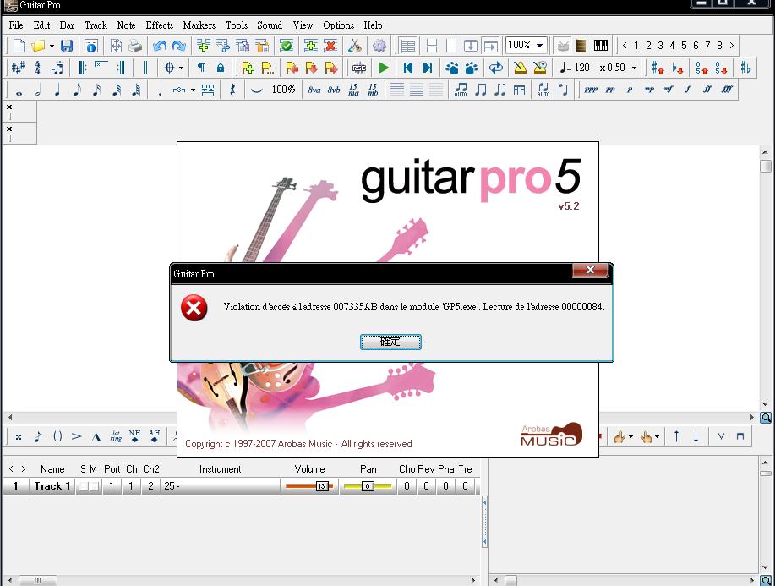Image resolution: width=775 pixels, height=586 pixels.
Task: Set the ppp pianississimo dynamic
Action: [591, 90]
